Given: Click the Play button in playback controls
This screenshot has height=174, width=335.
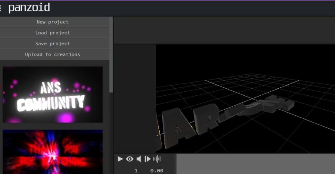Looking at the screenshot, I should click(x=120, y=159).
